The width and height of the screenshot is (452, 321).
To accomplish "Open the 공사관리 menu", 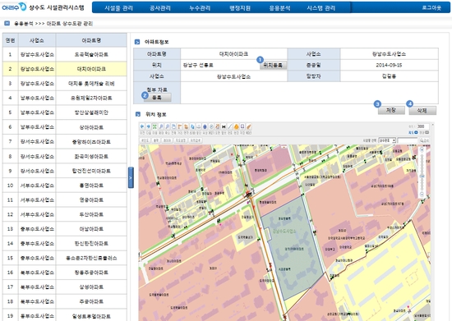I will [x=160, y=7].
